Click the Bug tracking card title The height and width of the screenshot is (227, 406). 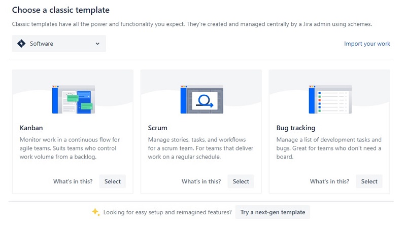296,128
